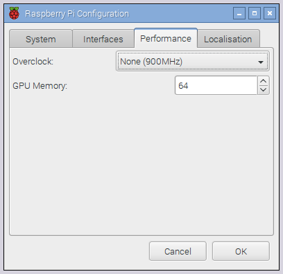Minimize the Raspberry Pi Configuration window
Image resolution: width=283 pixels, height=274 pixels.
tap(239, 13)
